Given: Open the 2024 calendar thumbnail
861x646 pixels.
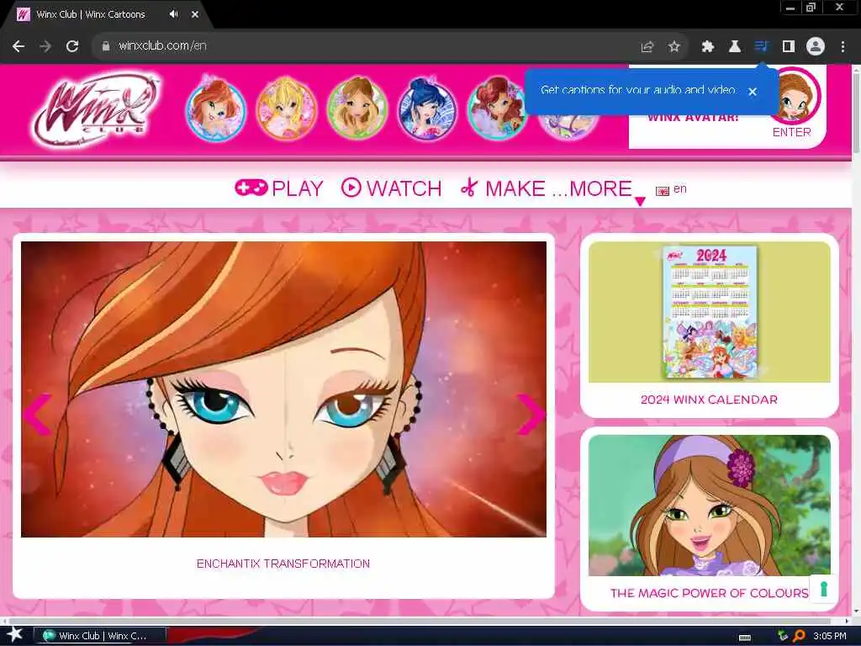Looking at the screenshot, I should point(710,311).
